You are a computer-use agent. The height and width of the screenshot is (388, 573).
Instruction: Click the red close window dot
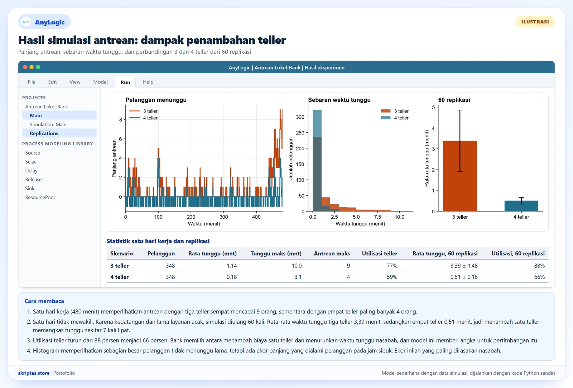point(25,67)
